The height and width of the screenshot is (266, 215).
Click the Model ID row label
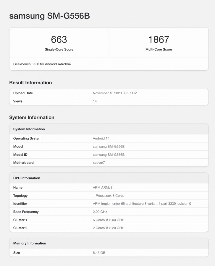[x=20, y=155]
